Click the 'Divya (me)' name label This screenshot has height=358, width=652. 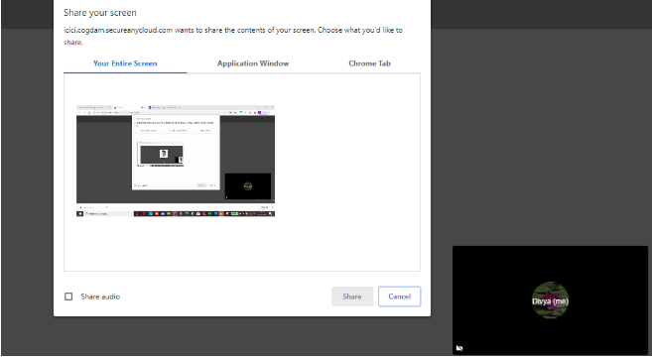point(550,301)
